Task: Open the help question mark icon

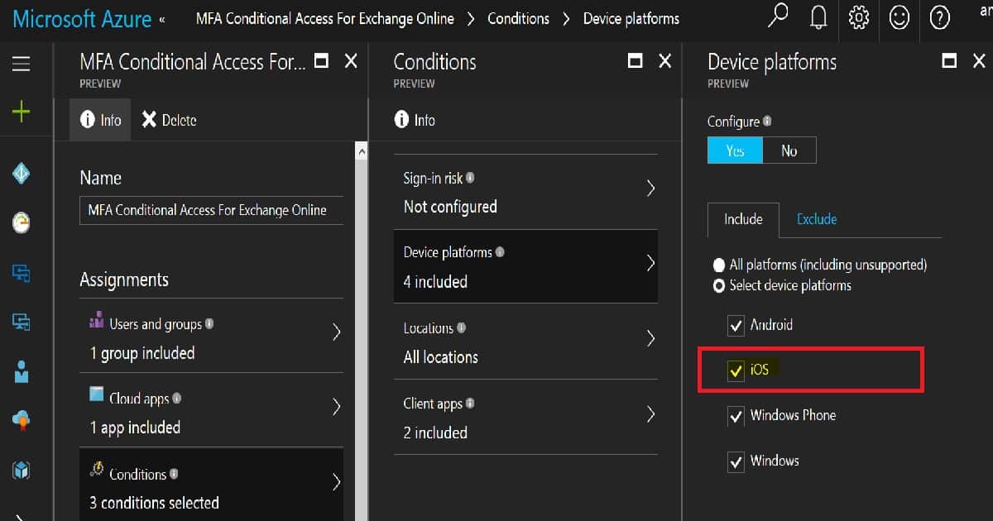Action: (x=940, y=17)
